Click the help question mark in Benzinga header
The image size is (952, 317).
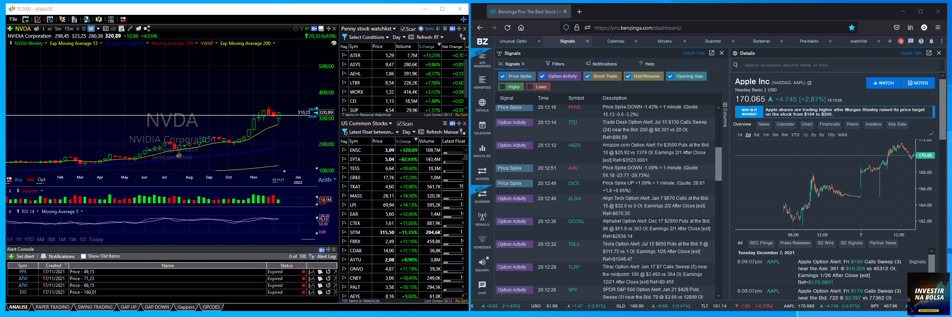coord(921,41)
